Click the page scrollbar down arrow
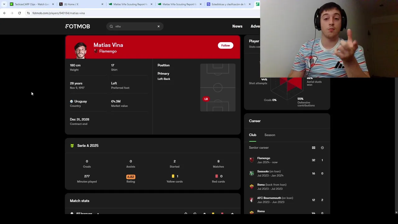This screenshot has height=224, width=398. [396, 212]
